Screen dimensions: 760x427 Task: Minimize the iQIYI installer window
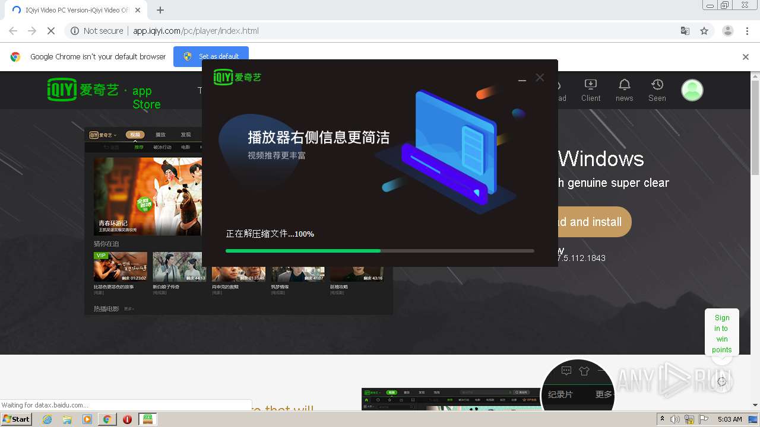click(522, 78)
